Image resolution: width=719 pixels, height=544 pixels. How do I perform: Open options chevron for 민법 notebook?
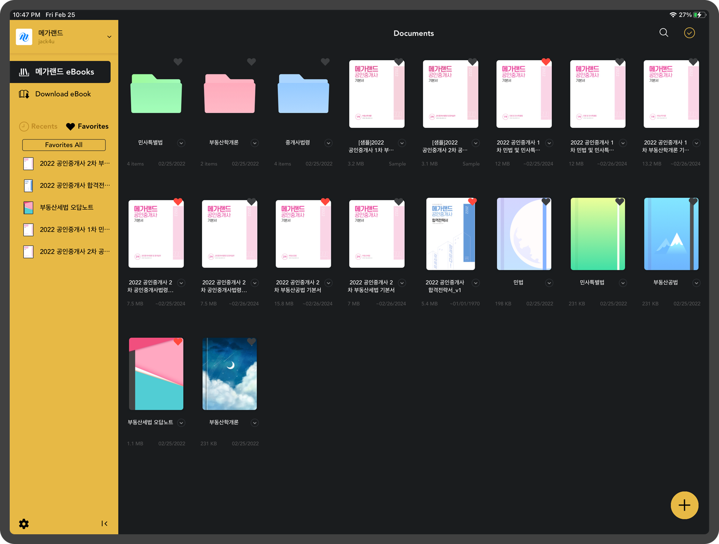pyautogui.click(x=549, y=283)
